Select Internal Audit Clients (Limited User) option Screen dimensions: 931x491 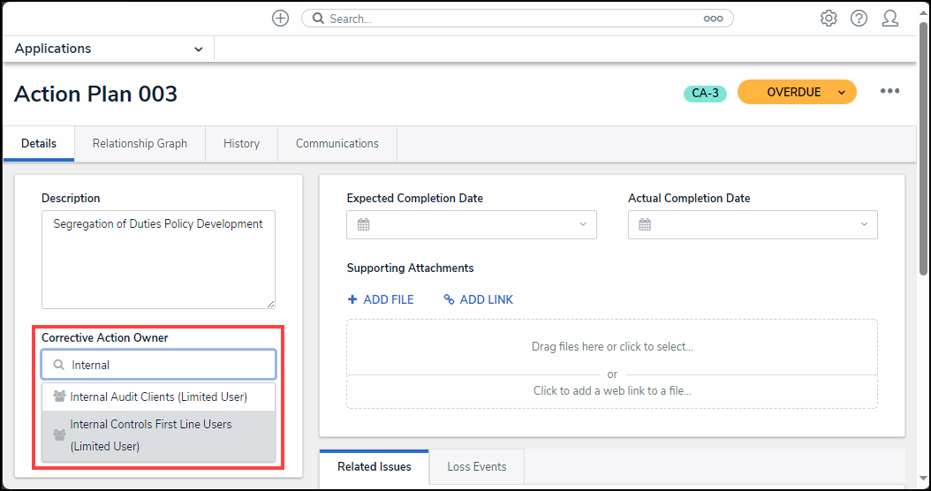tap(159, 397)
